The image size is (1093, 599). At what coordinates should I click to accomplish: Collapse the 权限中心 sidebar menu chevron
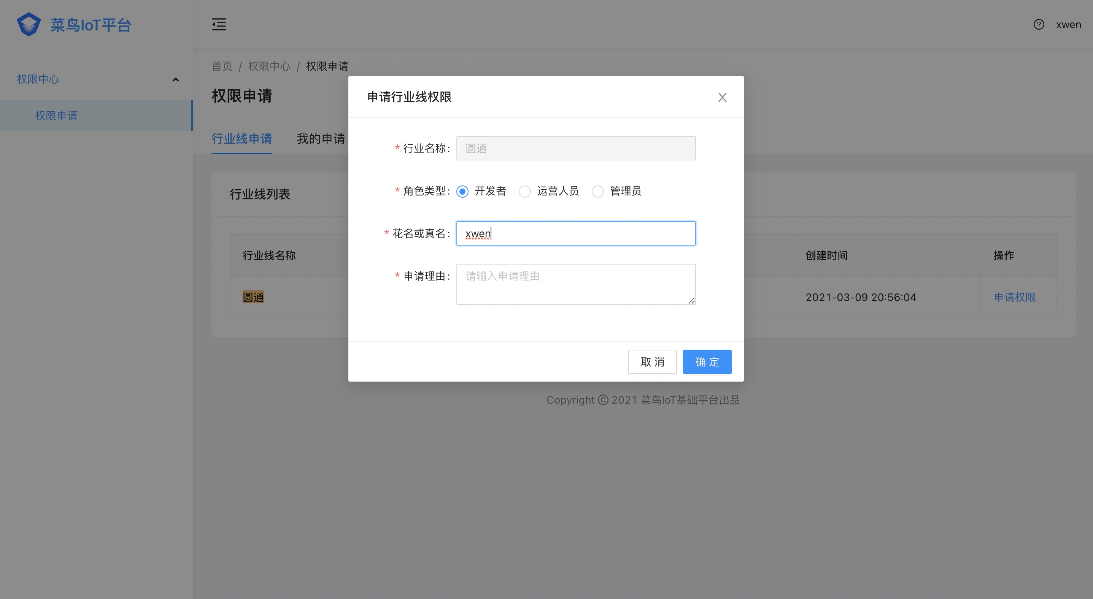[176, 80]
